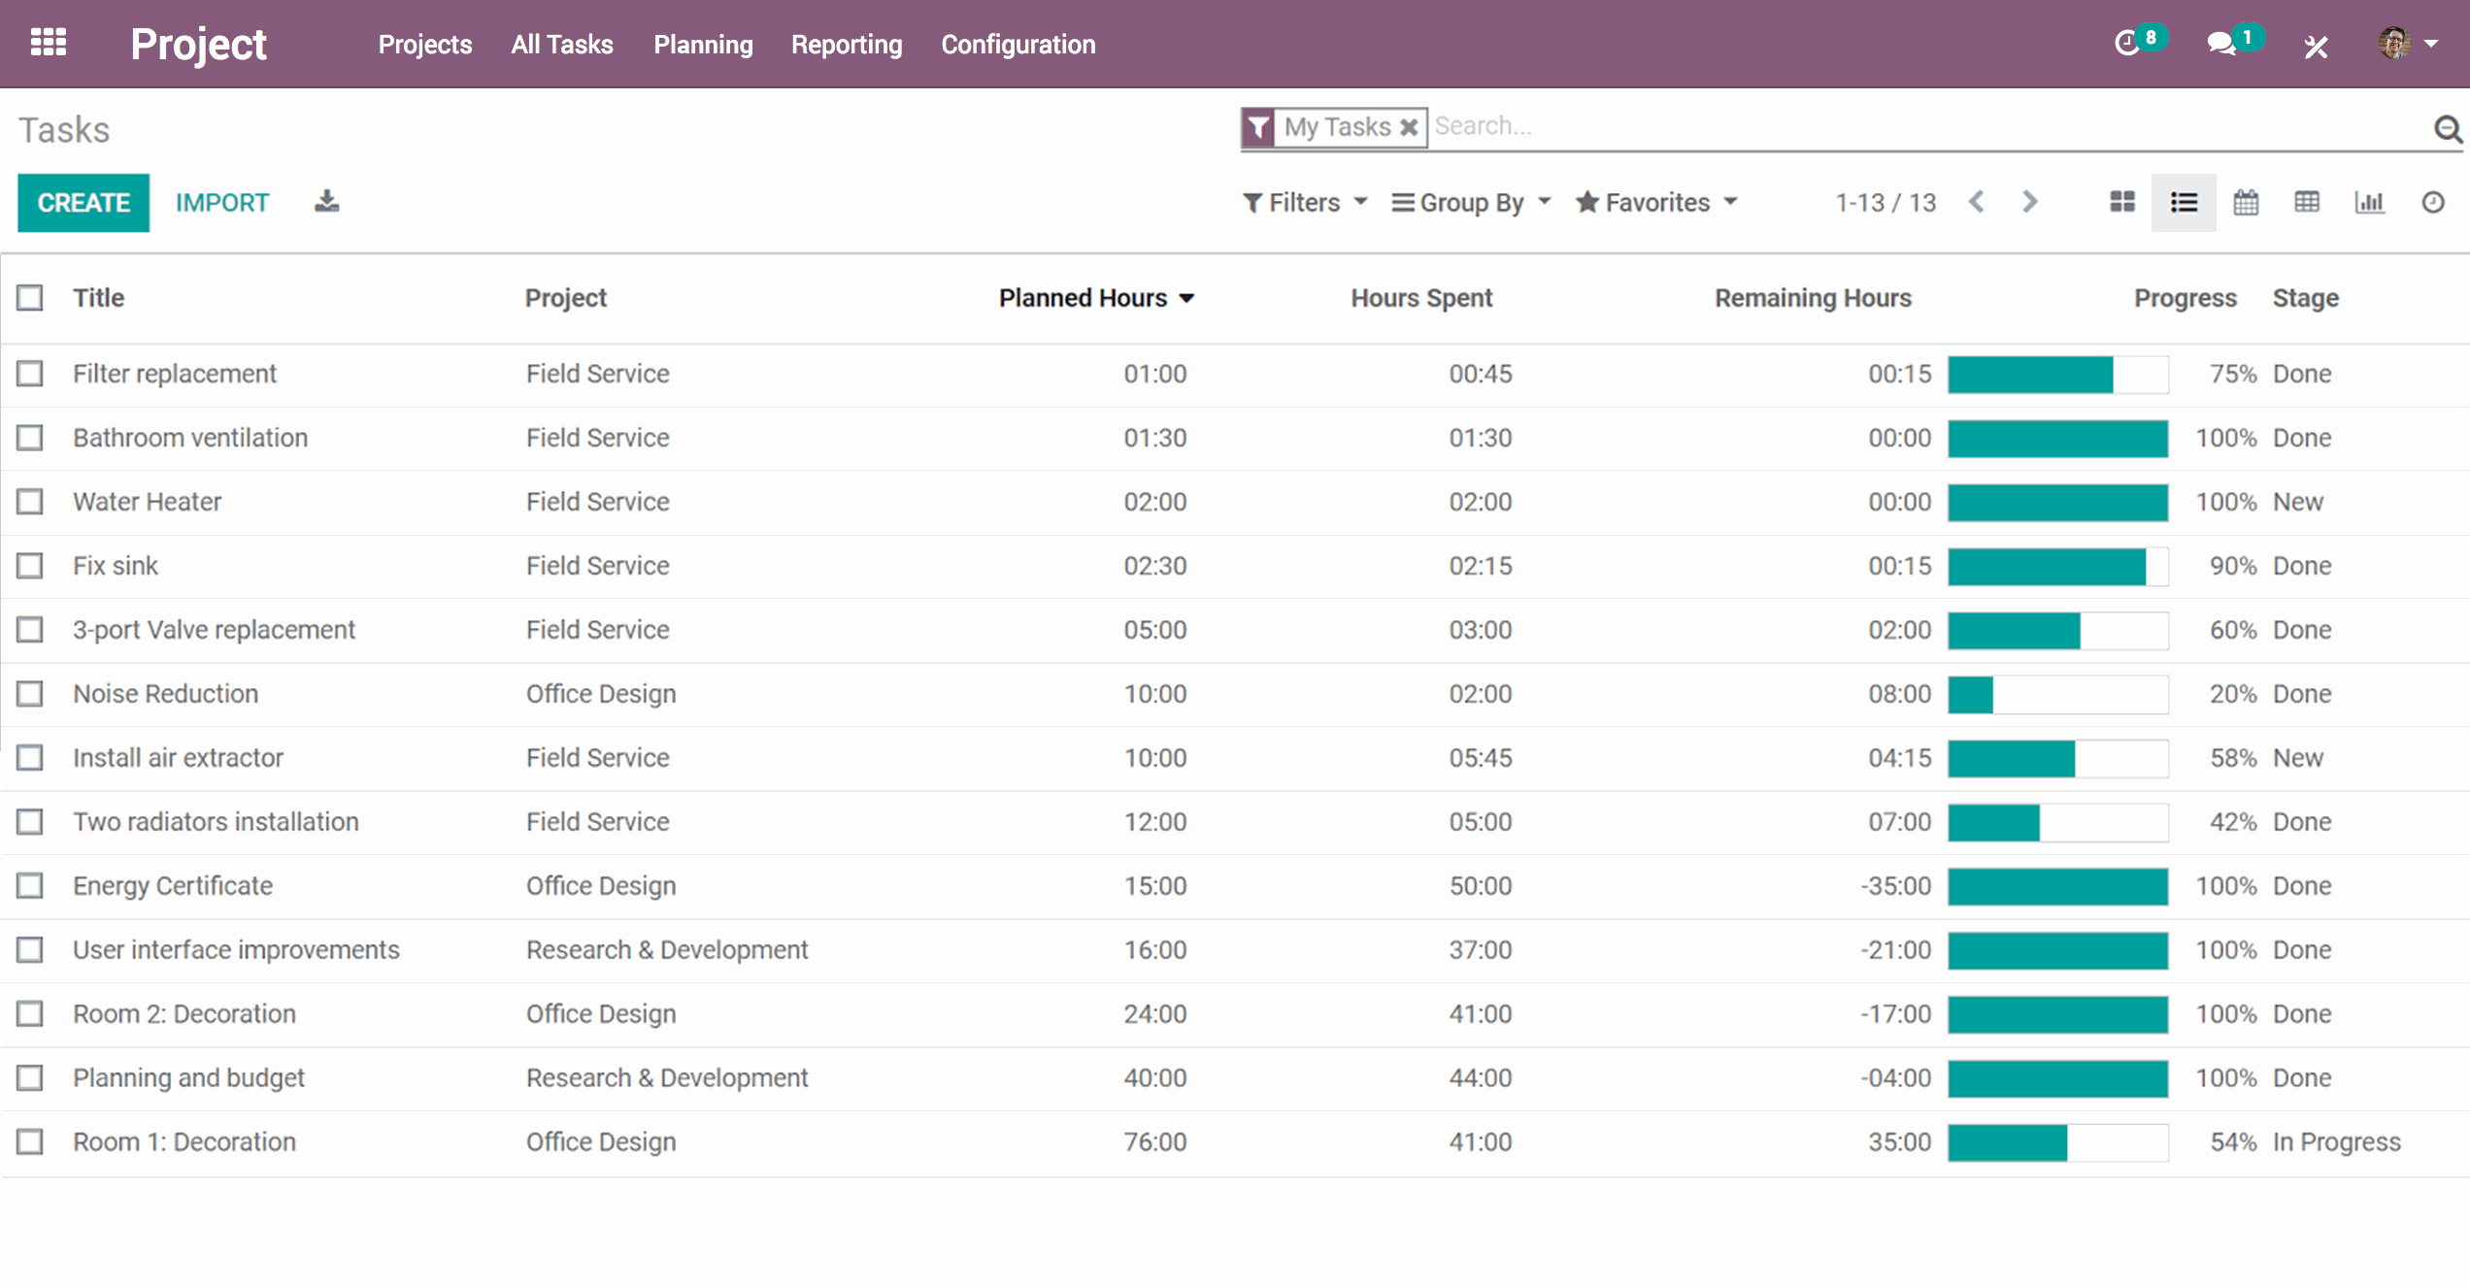
Task: Click the Kanban view icon
Action: pos(2120,203)
